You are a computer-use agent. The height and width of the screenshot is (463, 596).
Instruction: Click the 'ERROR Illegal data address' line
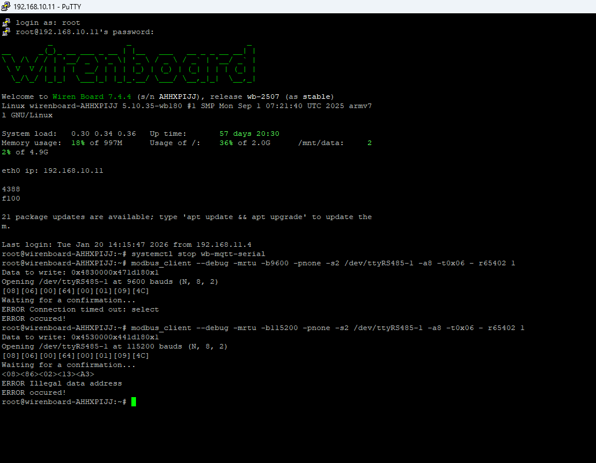coord(62,383)
